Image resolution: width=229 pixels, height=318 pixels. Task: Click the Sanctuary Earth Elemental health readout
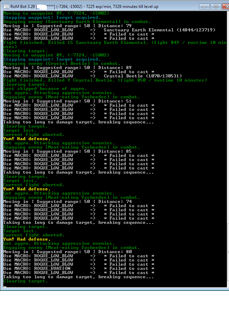click(x=159, y=30)
